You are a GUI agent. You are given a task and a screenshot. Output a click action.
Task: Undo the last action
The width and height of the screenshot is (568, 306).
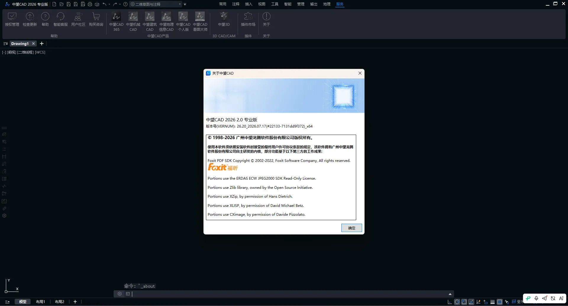point(104,4)
